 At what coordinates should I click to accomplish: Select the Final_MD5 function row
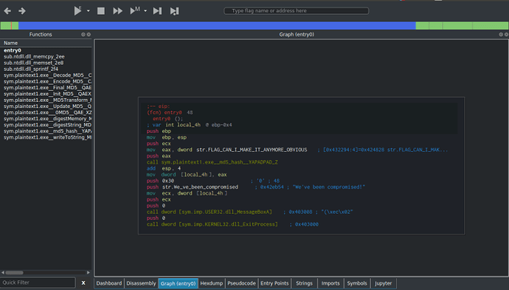pyautogui.click(x=46, y=87)
